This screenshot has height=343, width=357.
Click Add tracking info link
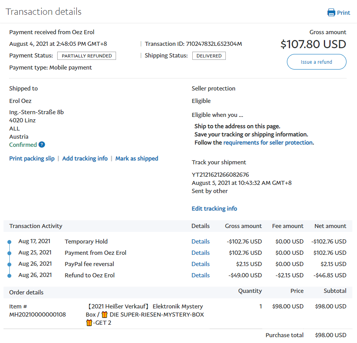pyautogui.click(x=85, y=158)
